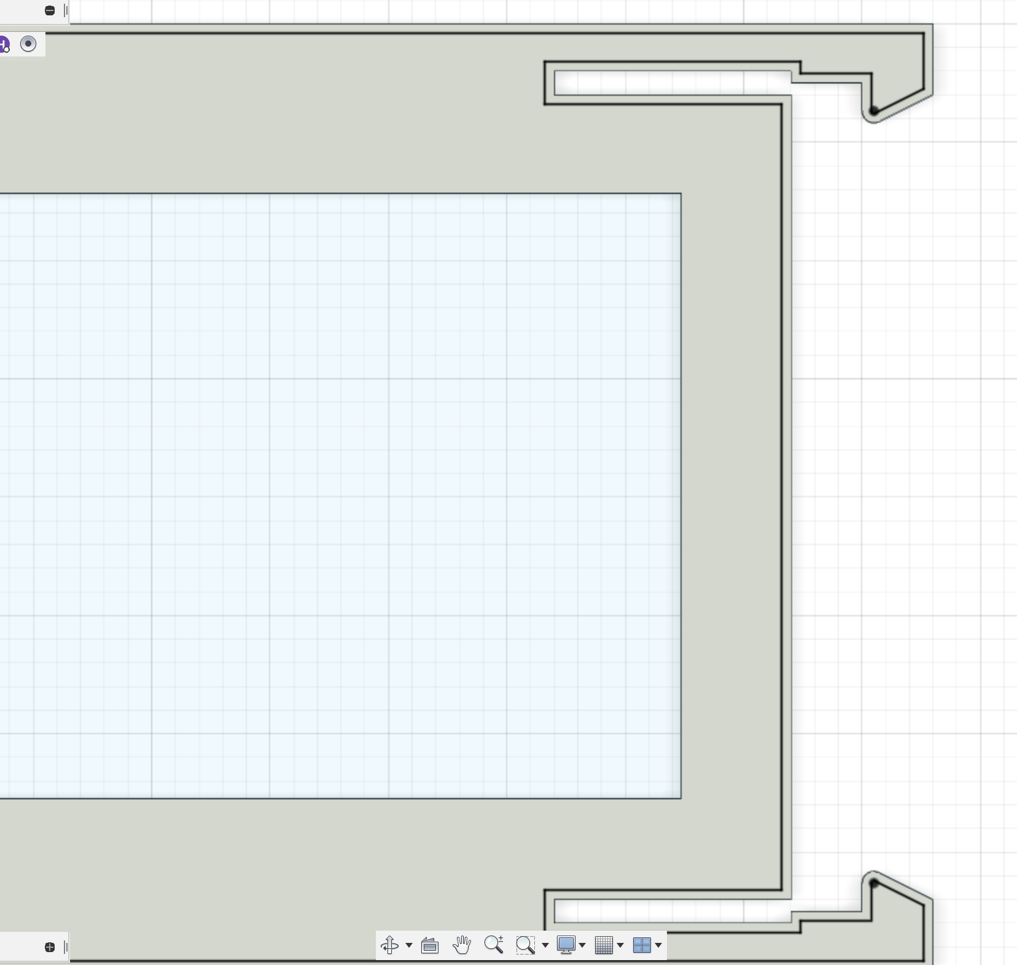
Task: Click the sketch point at the upper-right notch
Action: 875,109
